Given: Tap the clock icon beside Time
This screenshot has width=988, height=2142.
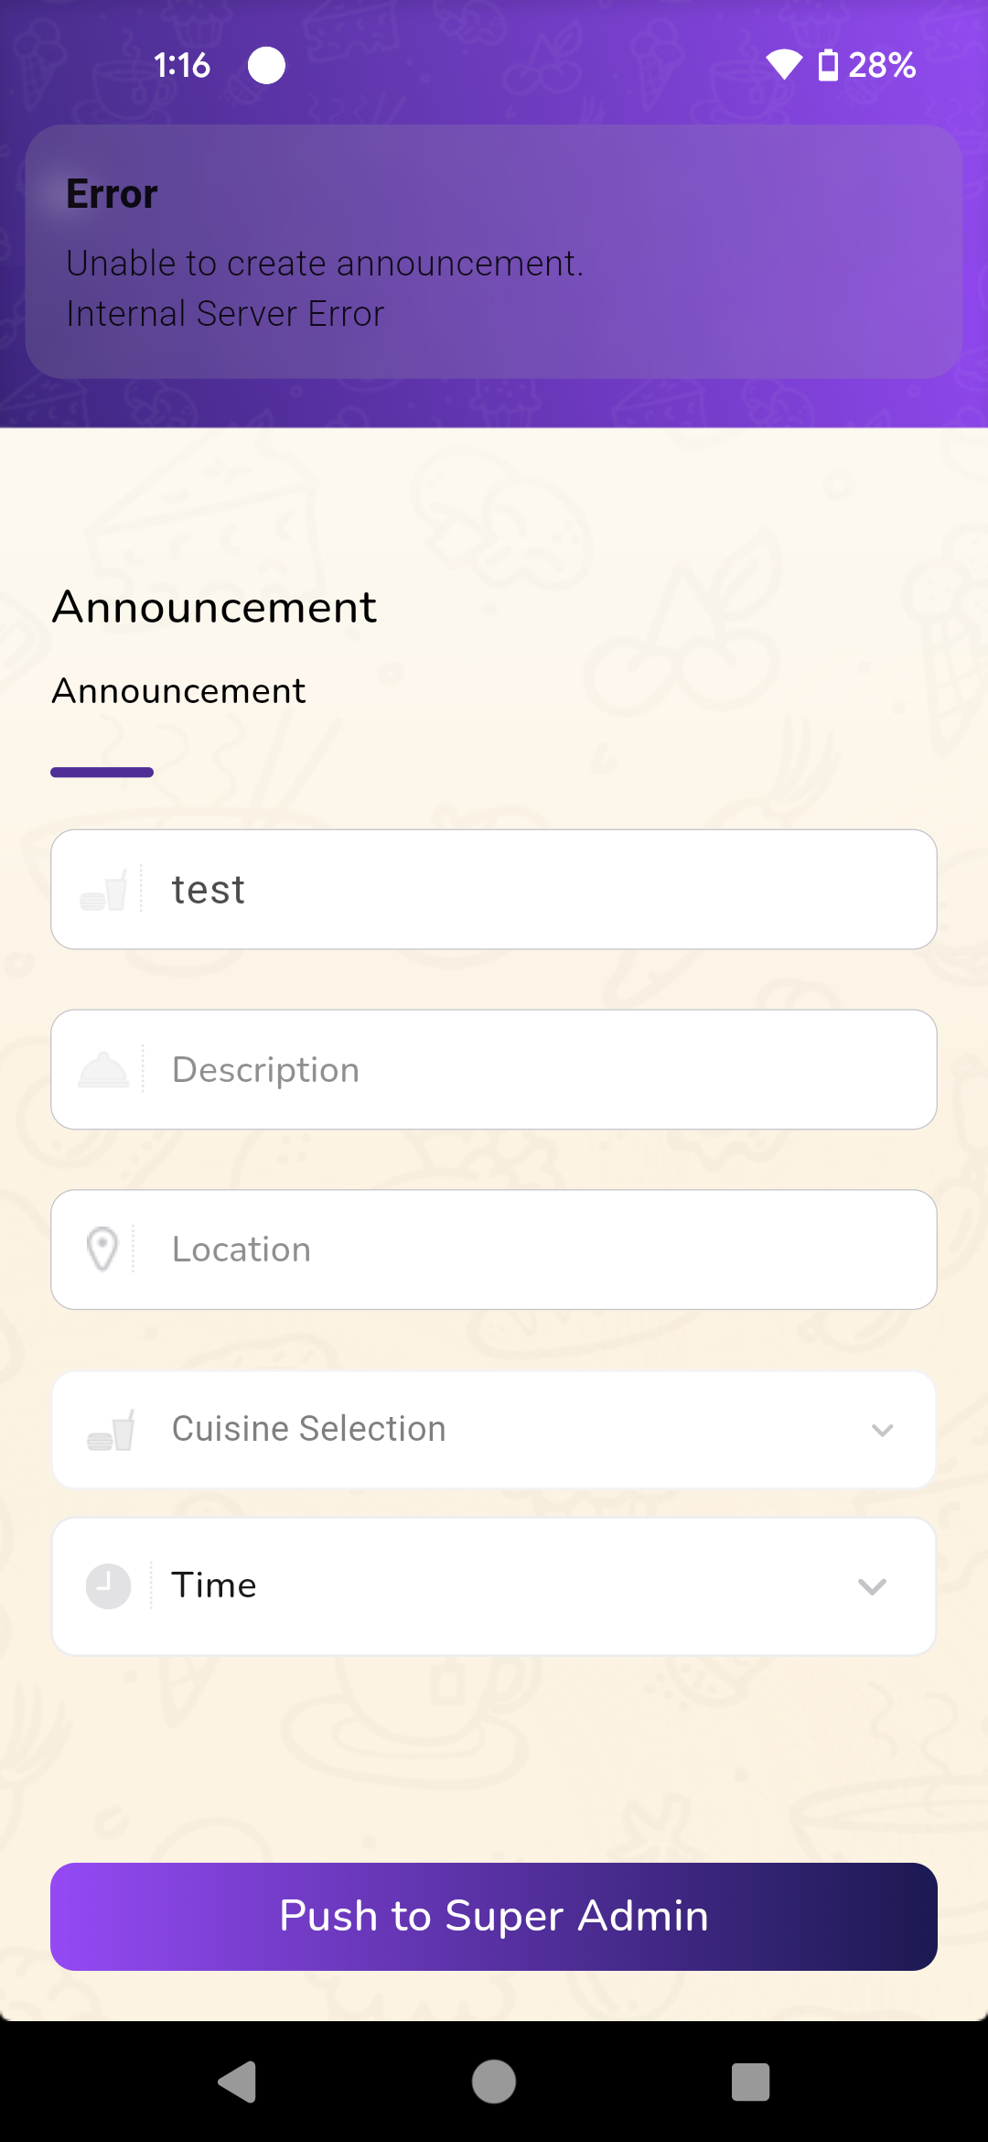Looking at the screenshot, I should pyautogui.click(x=108, y=1585).
